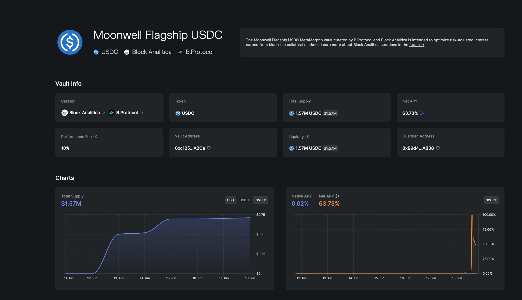Show the Liquidity info tooltip icon

tap(307, 137)
